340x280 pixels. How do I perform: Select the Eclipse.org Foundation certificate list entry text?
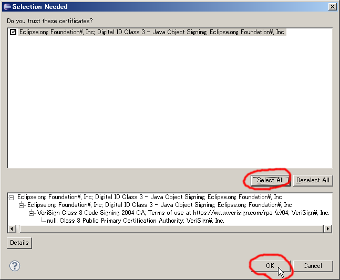tap(152, 32)
